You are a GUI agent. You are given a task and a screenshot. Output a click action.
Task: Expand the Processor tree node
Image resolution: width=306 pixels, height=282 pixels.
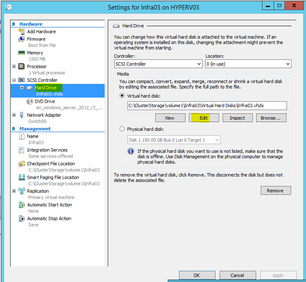pyautogui.click(x=14, y=66)
